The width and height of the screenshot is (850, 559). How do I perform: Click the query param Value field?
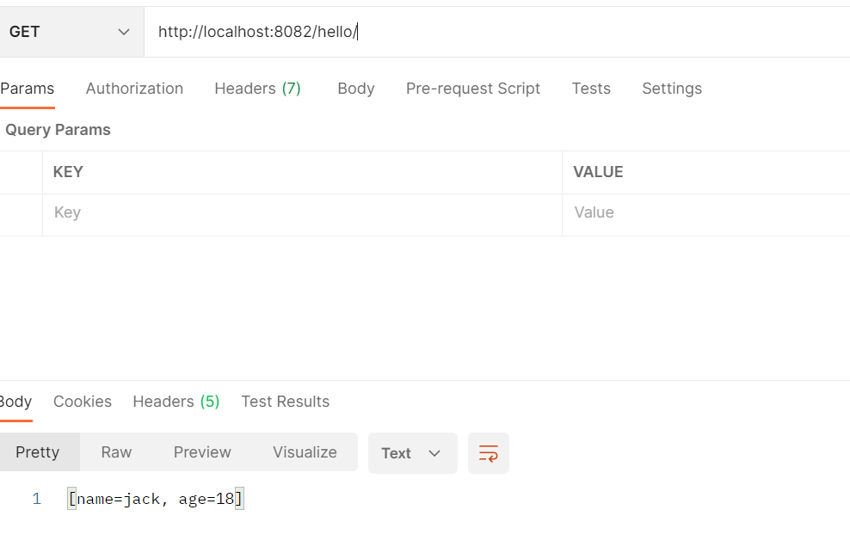[705, 212]
